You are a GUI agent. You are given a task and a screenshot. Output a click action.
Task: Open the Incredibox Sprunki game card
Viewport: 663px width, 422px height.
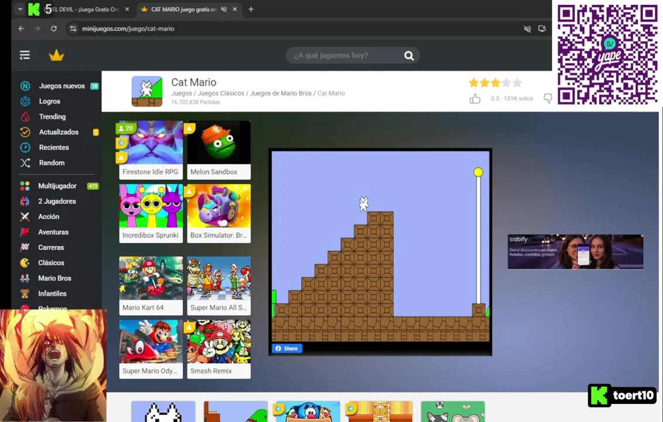click(151, 213)
